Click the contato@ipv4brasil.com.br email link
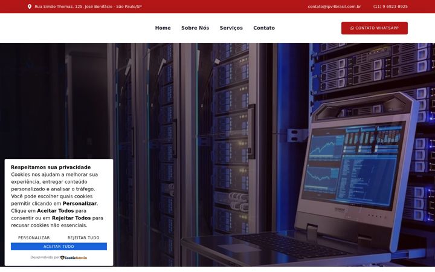Viewport: 435px width, 272px height. (334, 7)
